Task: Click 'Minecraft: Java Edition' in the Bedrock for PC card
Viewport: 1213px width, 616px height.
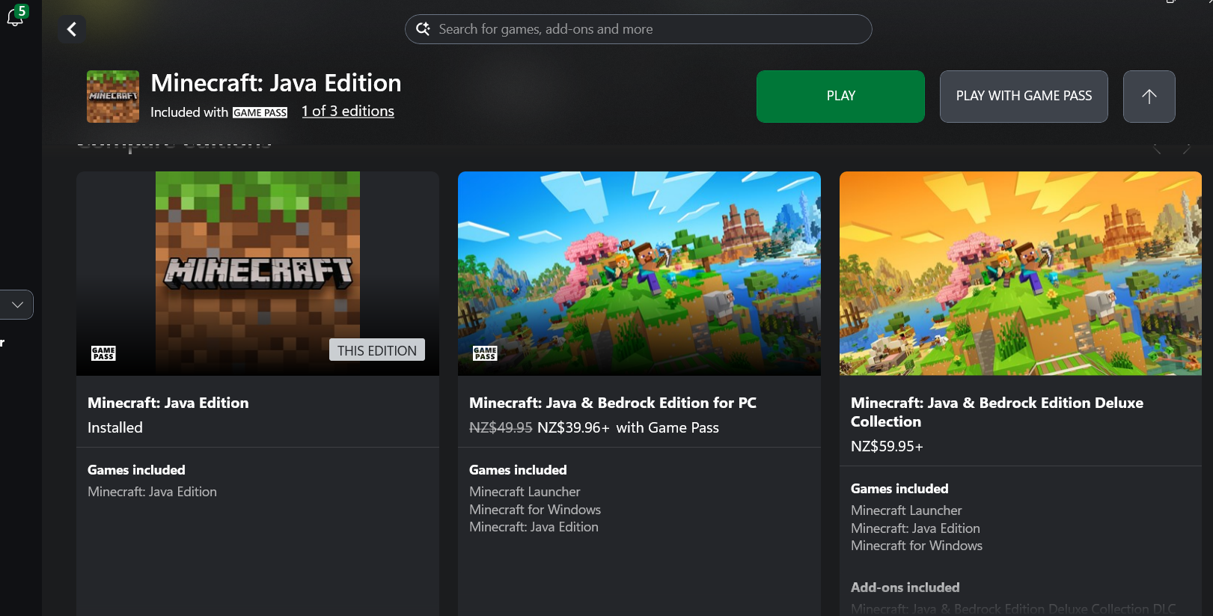Action: point(534,527)
